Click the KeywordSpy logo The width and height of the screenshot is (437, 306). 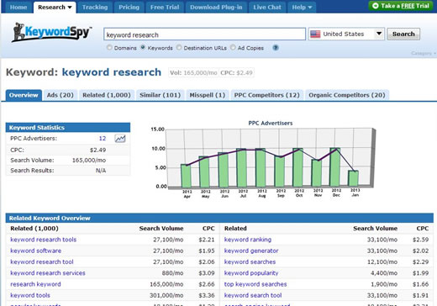52,32
